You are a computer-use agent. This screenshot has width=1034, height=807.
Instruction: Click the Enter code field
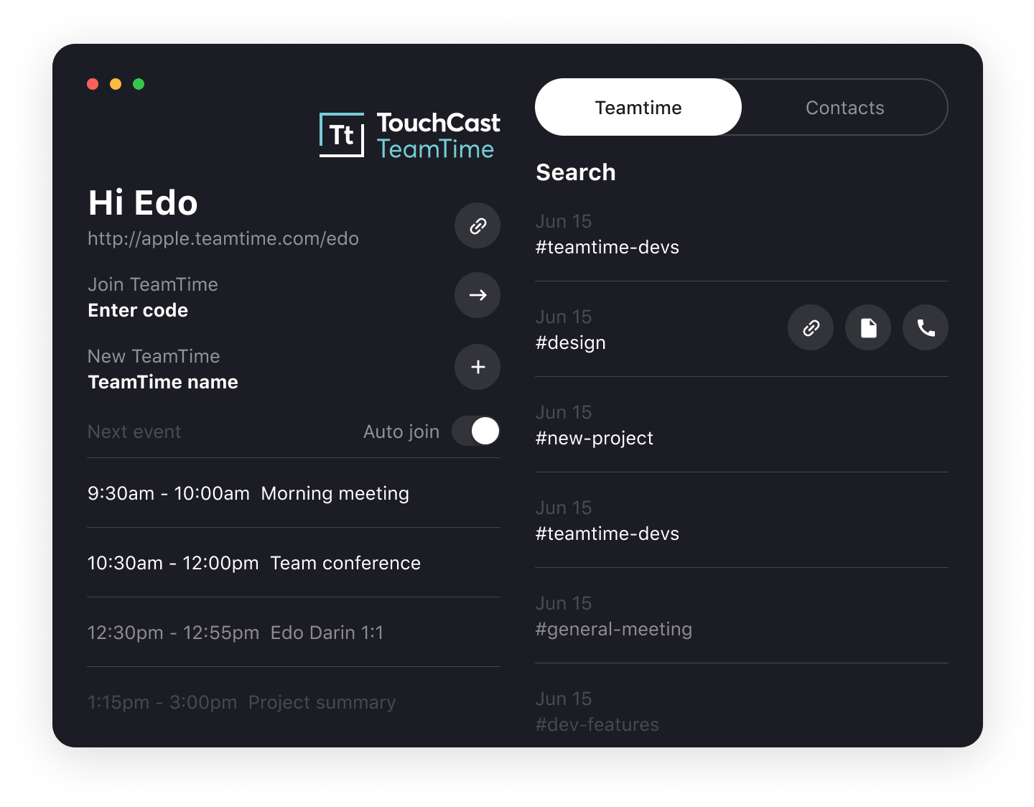[138, 310]
